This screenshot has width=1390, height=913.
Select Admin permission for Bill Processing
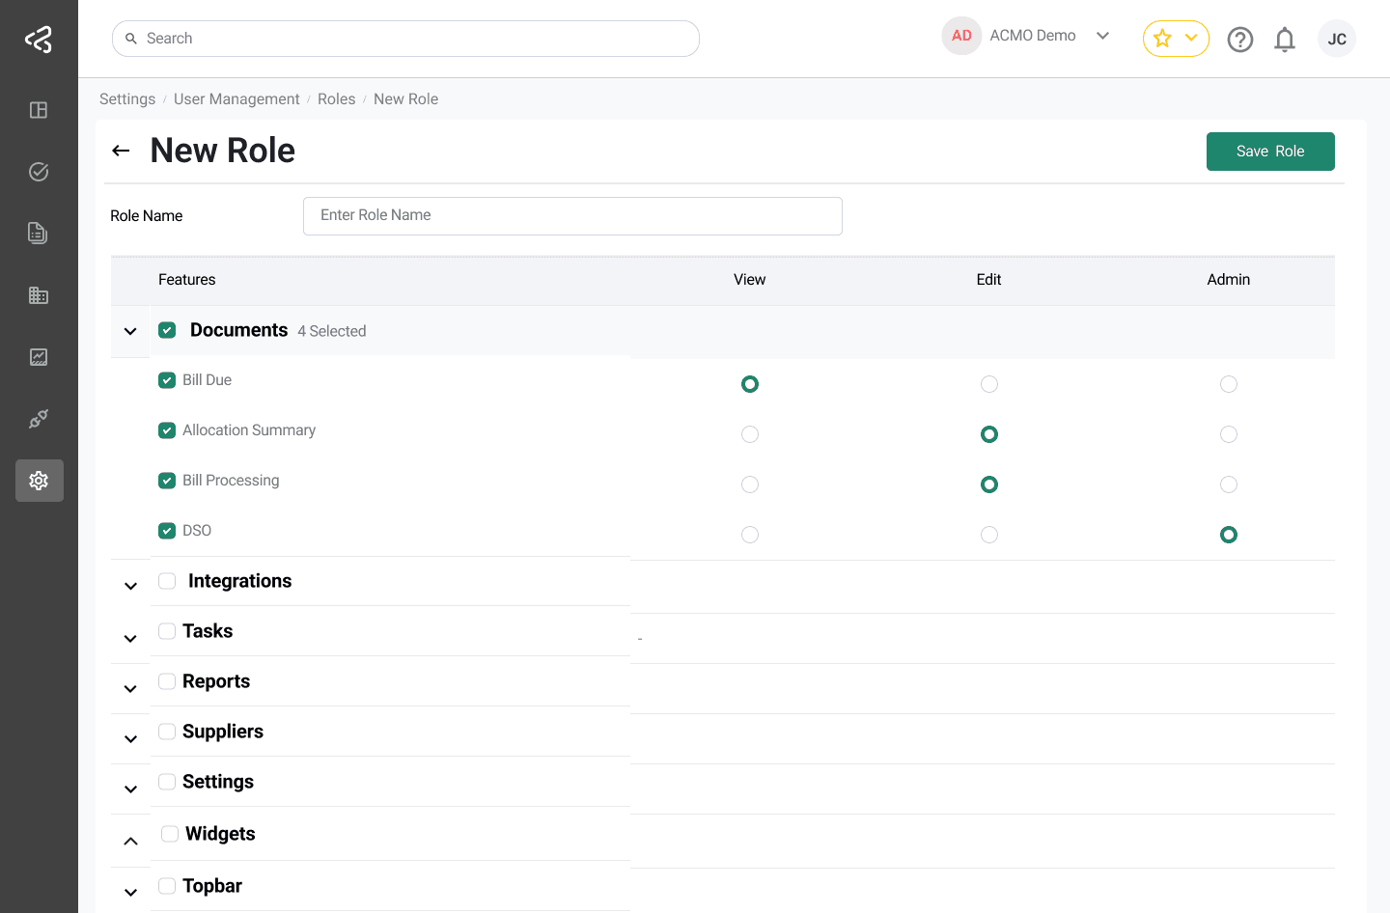click(x=1229, y=484)
